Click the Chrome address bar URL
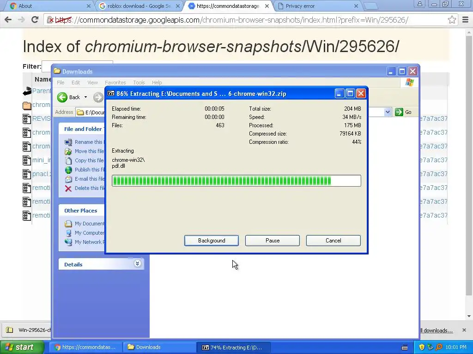This screenshot has height=354, width=473. (232, 20)
